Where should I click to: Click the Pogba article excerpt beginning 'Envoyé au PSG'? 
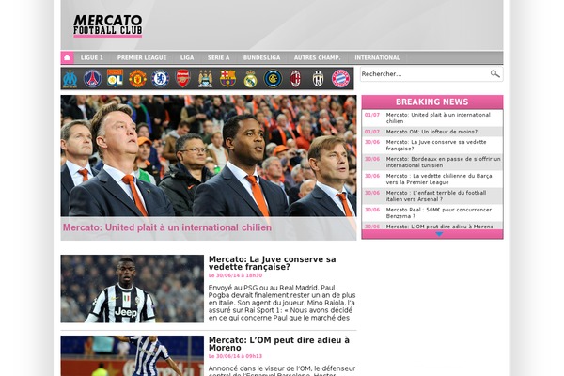coord(282,303)
